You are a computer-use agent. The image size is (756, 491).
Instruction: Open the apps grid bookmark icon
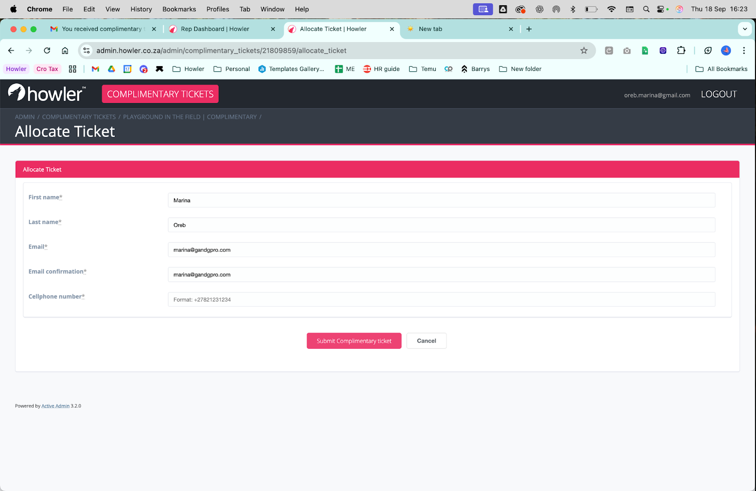(72, 69)
